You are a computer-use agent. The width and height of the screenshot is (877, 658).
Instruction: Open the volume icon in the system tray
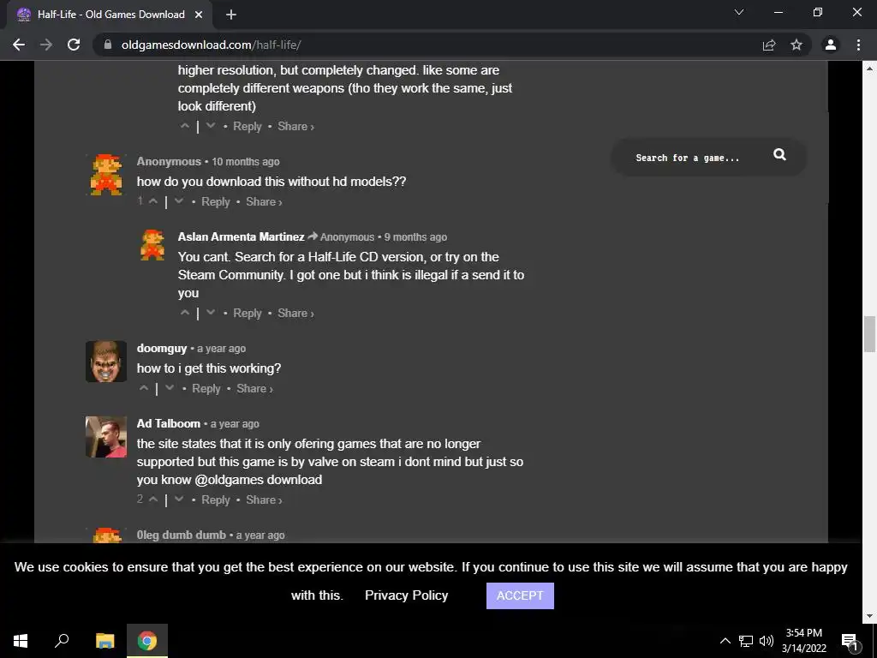click(767, 641)
